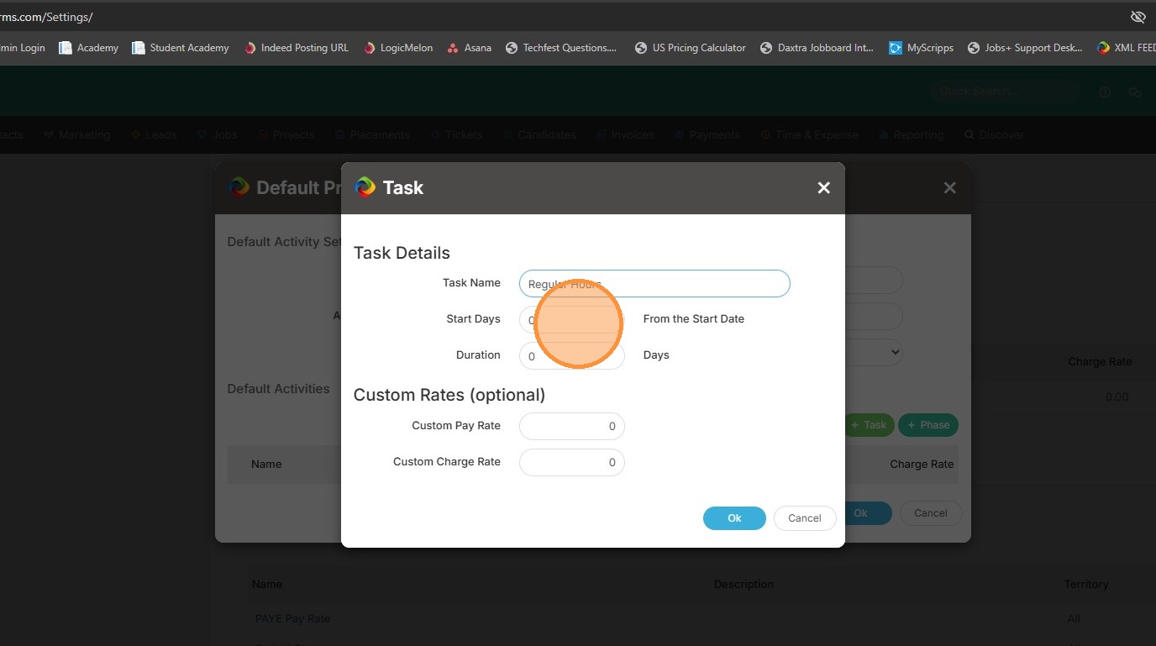Open the Asana bookmark

(470, 48)
